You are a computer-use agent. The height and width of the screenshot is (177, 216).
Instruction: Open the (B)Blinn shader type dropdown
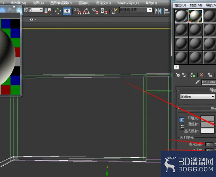(x=197, y=97)
